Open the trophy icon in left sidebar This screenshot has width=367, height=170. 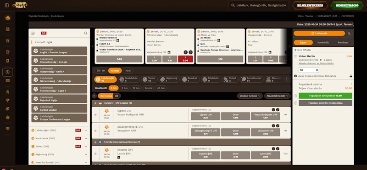(7, 100)
